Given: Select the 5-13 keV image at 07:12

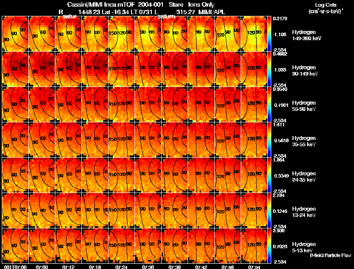Looking at the screenshot, I should point(69,246).
